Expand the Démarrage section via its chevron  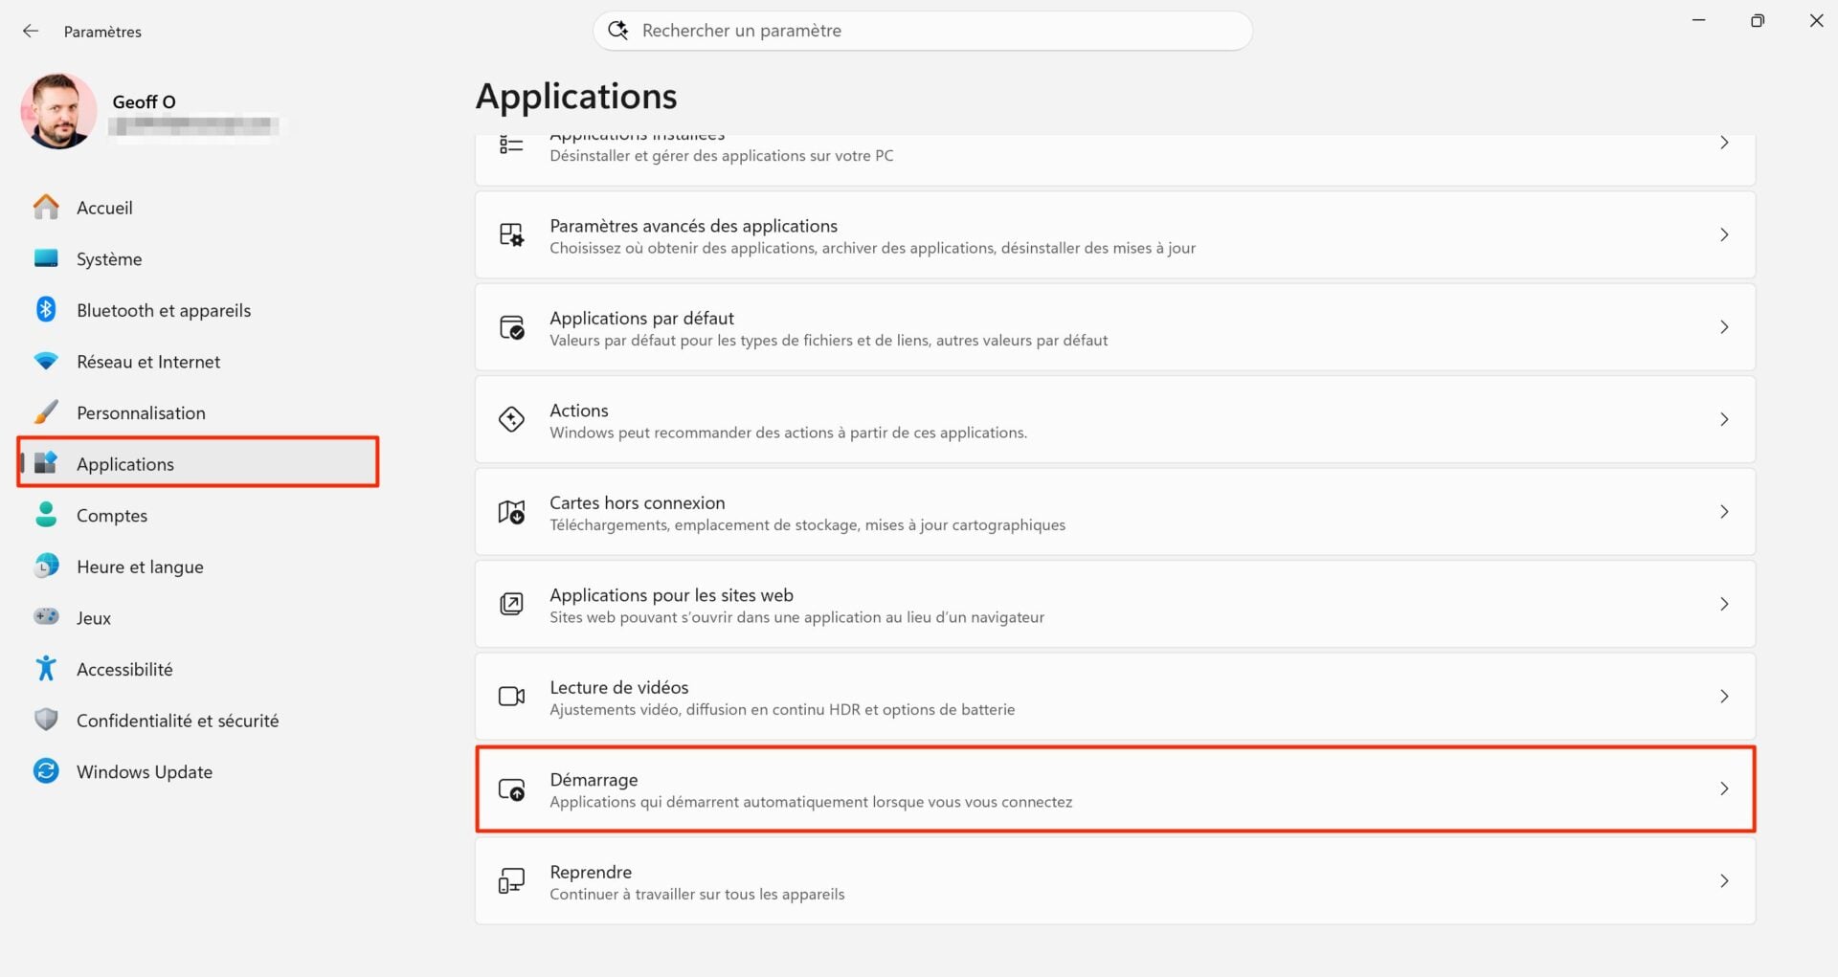1725,788
